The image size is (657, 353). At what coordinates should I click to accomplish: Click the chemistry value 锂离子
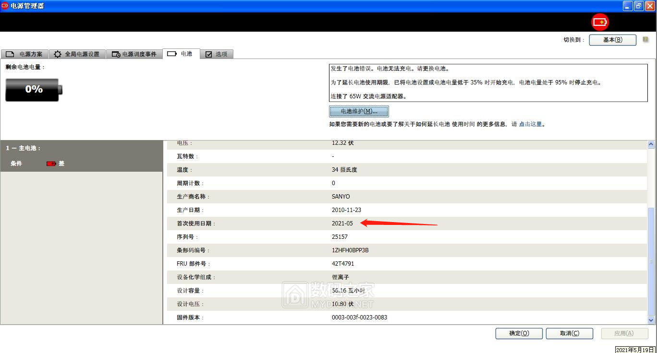click(x=341, y=277)
